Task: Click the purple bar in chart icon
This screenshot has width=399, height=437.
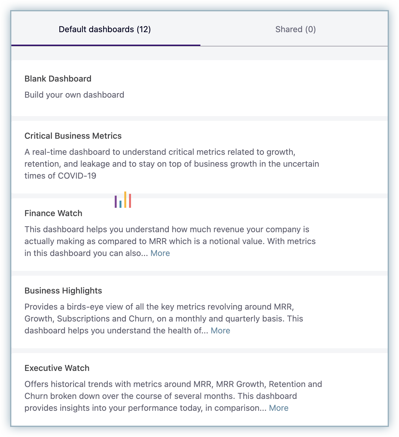Action: click(x=116, y=202)
